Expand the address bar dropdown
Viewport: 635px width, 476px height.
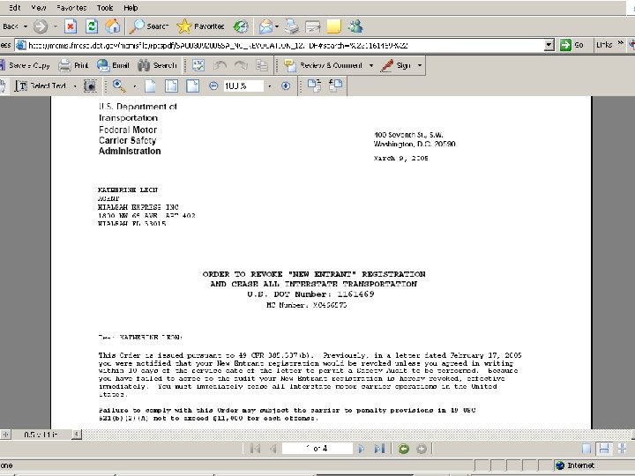click(x=549, y=45)
